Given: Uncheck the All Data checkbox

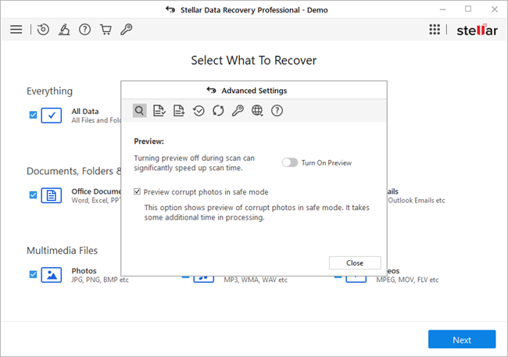Looking at the screenshot, I should coord(33,115).
